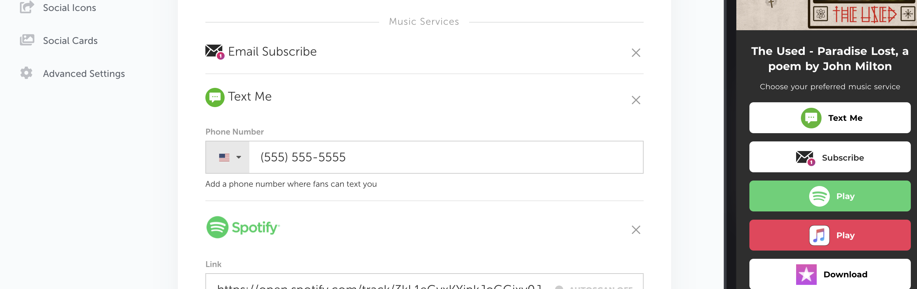Remove the Text Me service
Image resolution: width=917 pixels, height=289 pixels.
click(636, 100)
